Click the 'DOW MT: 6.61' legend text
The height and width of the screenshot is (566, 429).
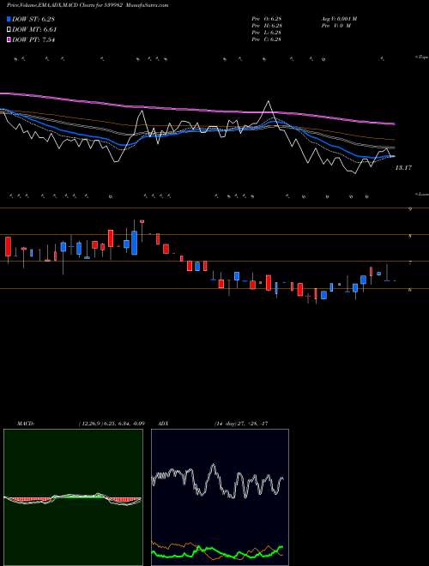(x=34, y=30)
